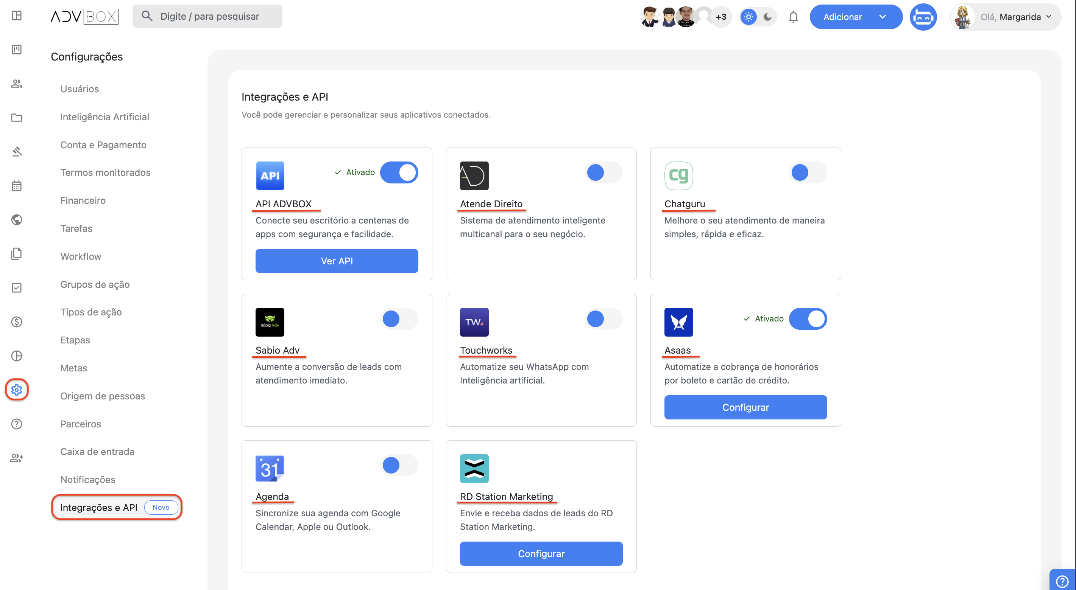This screenshot has height=590, width=1076.
Task: Switch to dark theme moon toggle
Action: [768, 17]
